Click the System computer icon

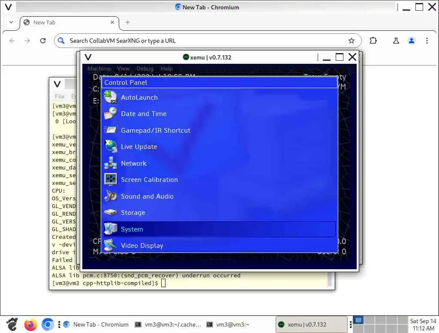111,229
